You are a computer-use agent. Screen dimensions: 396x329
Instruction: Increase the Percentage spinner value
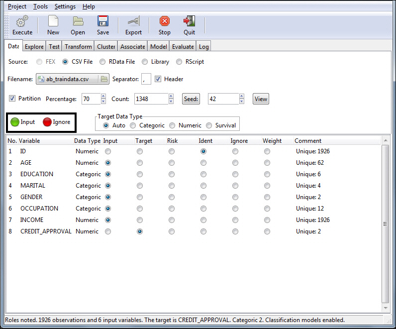103,96
